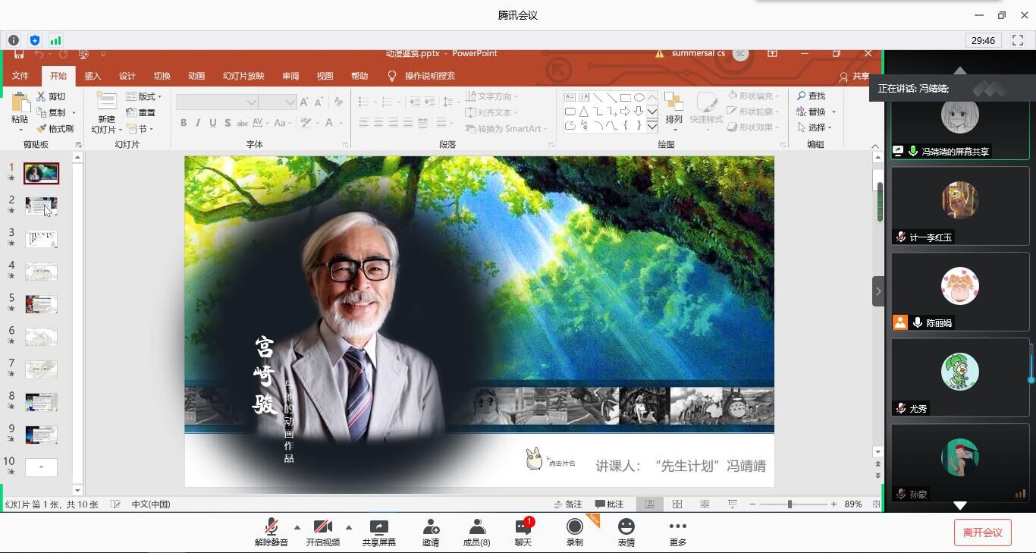This screenshot has width=1036, height=553.
Task: Open the Animations ribbon tab
Action: tap(196, 76)
